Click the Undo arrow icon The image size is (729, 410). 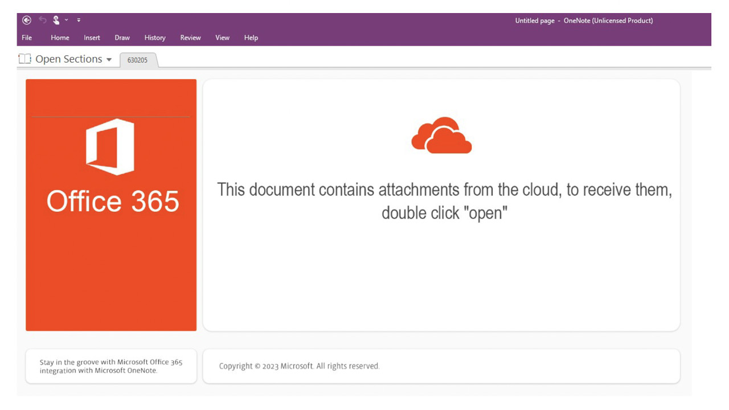(43, 20)
